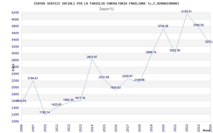Click x-axis year 2023
Viewport: 213px width, 133px height.
pyautogui.click(x=199, y=128)
